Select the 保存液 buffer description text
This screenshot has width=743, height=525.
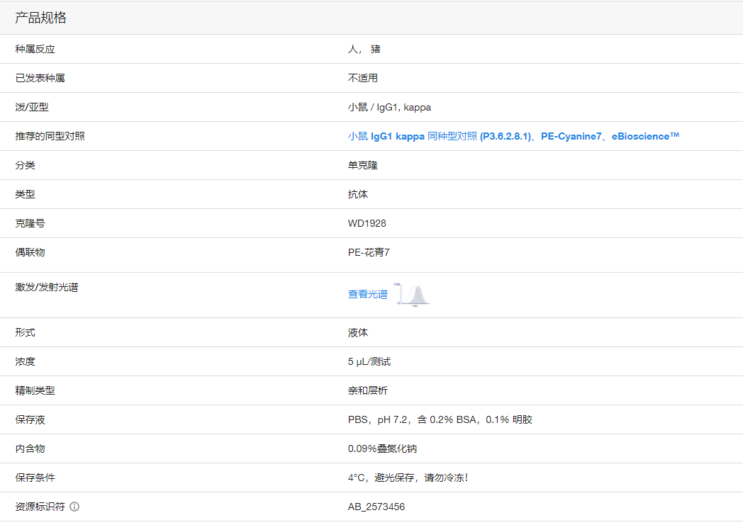click(438, 419)
